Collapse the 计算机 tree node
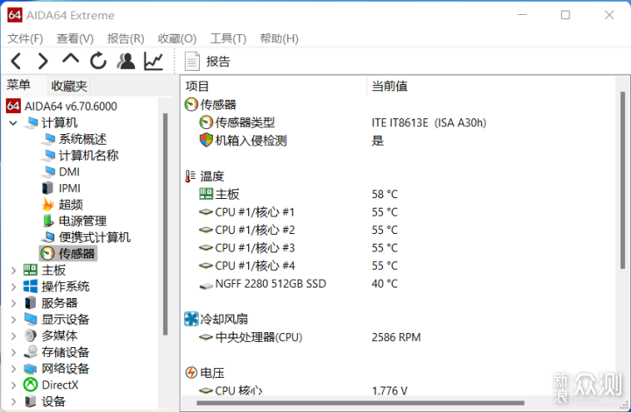631x412 pixels. (x=13, y=123)
